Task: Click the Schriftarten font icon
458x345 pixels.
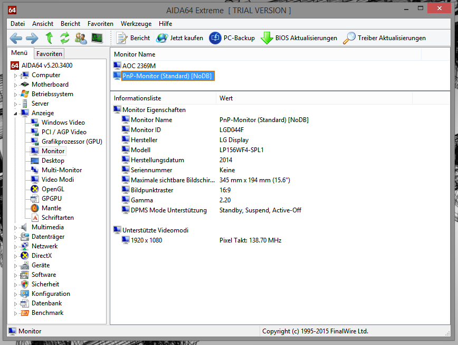Action: 35,218
